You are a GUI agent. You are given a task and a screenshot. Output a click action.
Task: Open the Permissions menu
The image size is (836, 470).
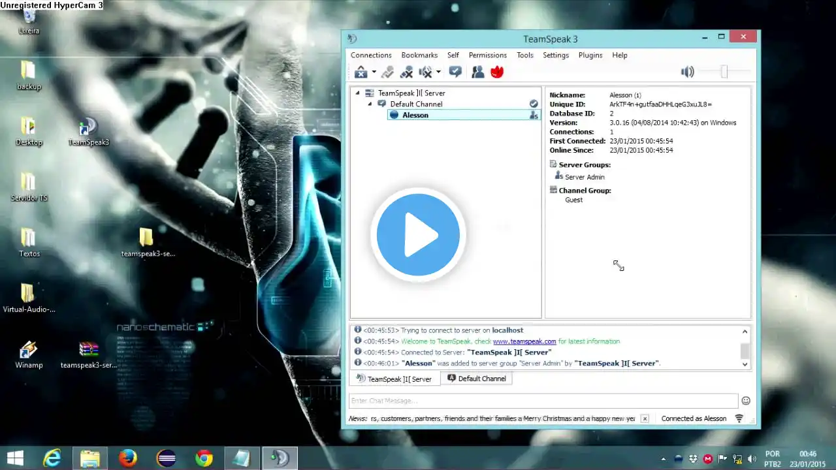488,55
